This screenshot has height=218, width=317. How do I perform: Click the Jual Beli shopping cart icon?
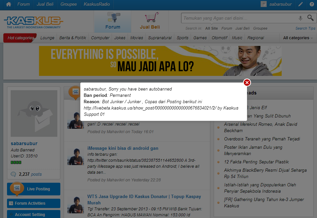[152, 17]
